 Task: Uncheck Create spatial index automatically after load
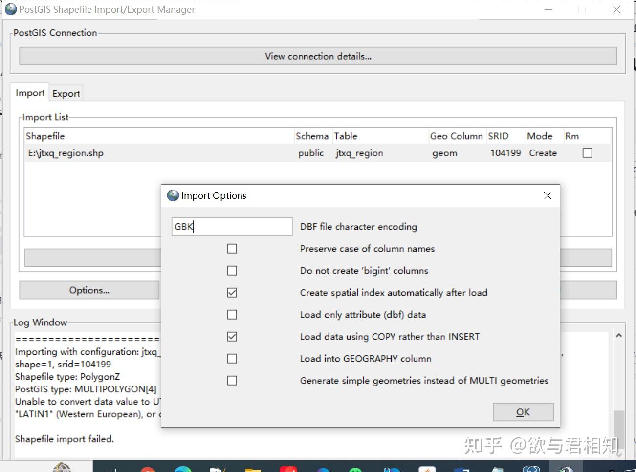232,293
